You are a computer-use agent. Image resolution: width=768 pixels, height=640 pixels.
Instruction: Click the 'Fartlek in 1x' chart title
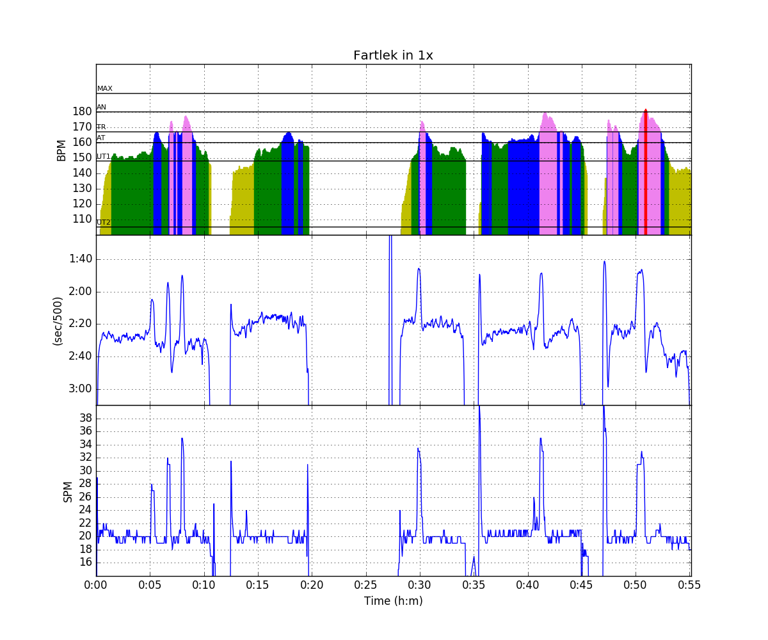pyautogui.click(x=393, y=56)
